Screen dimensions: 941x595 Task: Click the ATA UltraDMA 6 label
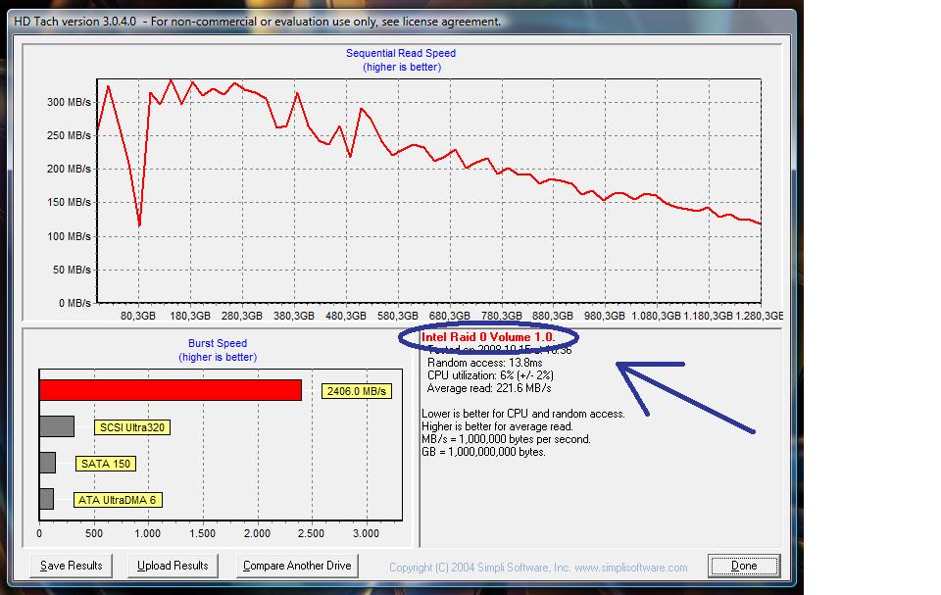(118, 500)
